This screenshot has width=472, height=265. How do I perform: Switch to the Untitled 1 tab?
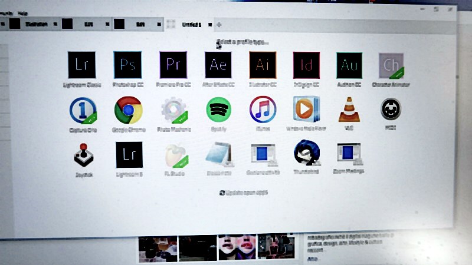tap(191, 25)
